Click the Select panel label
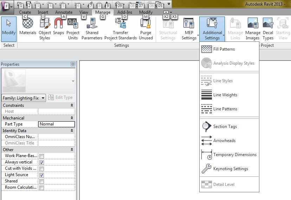Image resolution: width=291 pixels, height=200 pixels. [x=9, y=45]
